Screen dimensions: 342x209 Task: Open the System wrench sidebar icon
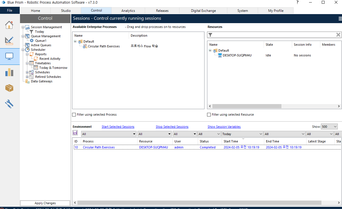pyautogui.click(x=9, y=104)
